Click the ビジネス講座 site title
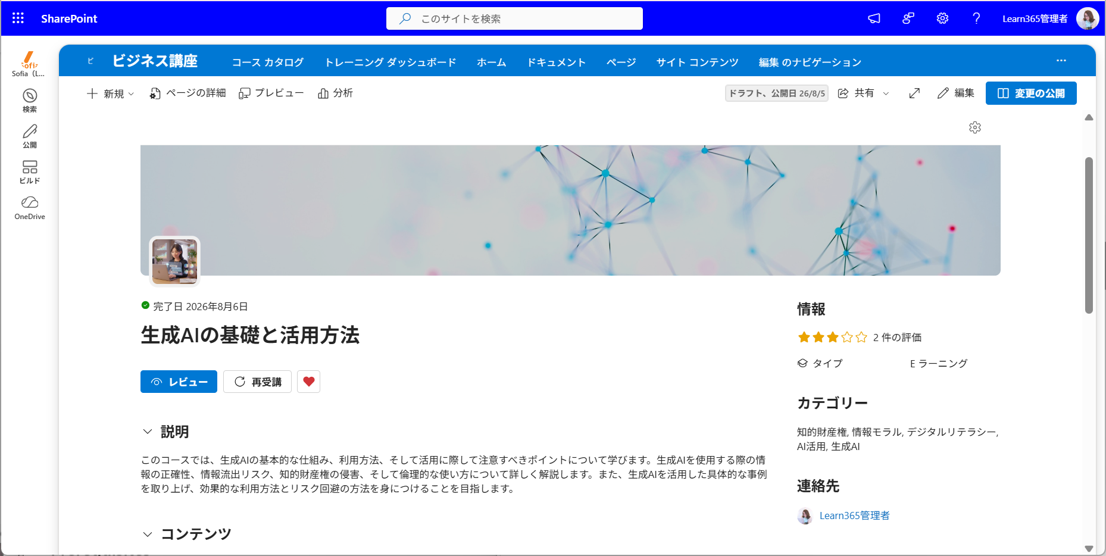This screenshot has height=556, width=1106. click(x=155, y=61)
